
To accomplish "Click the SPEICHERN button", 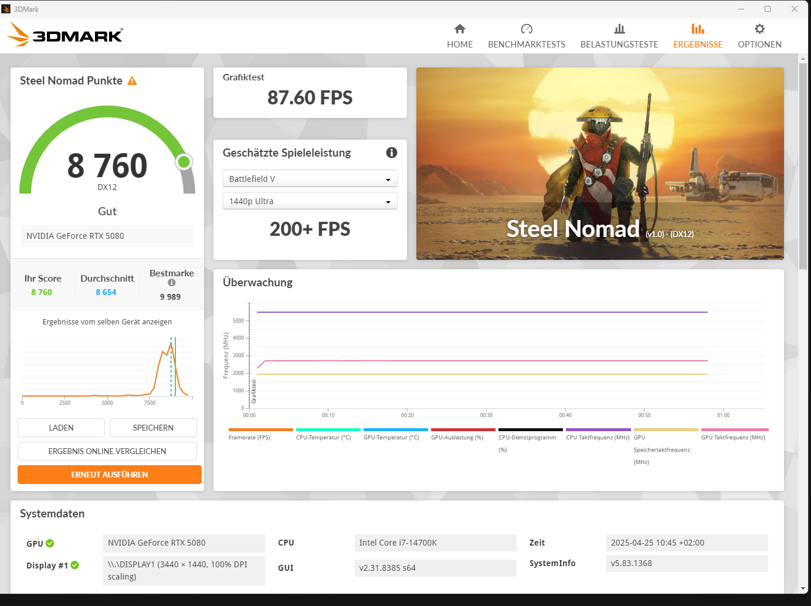I will click(x=153, y=428).
